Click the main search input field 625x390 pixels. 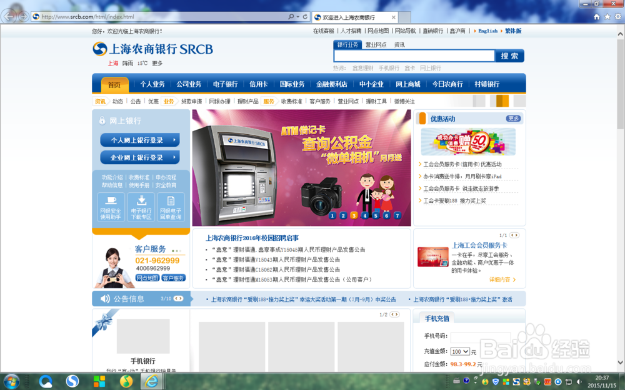point(414,56)
